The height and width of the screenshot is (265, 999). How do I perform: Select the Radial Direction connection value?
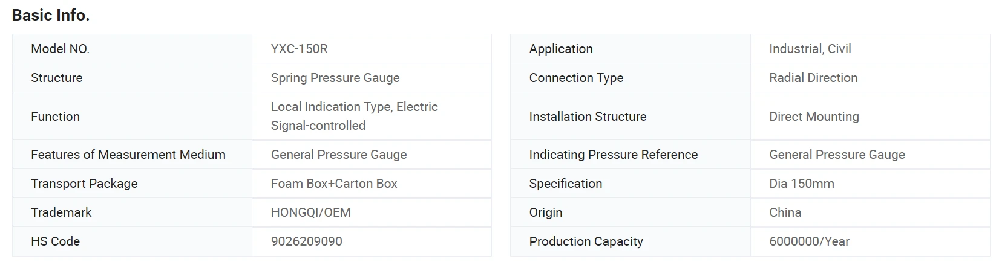coord(813,78)
